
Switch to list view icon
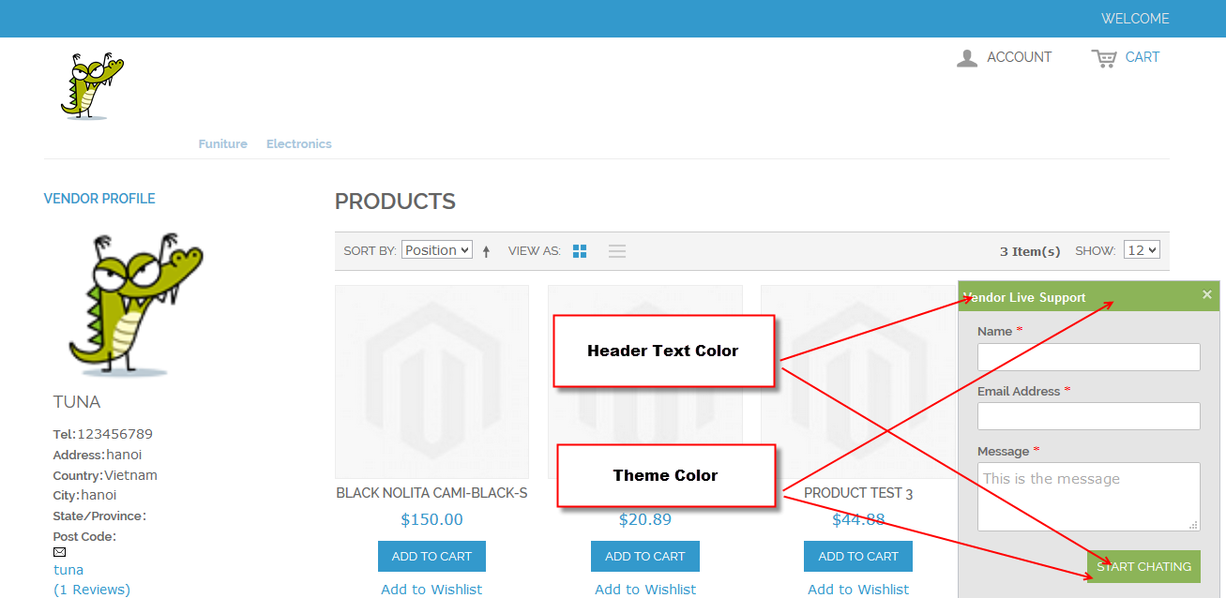(x=616, y=251)
